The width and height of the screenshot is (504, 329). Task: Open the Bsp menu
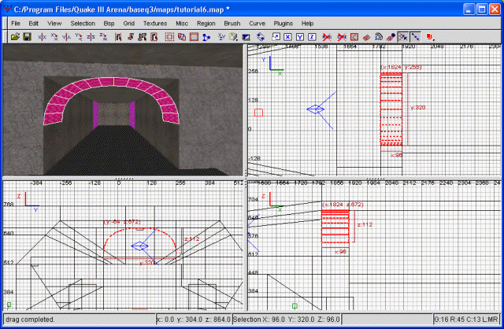(x=109, y=23)
